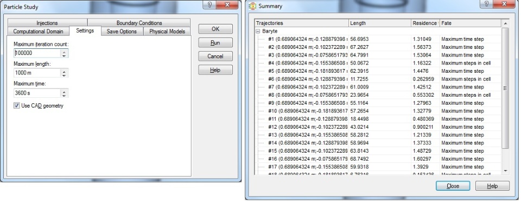
Task: Click length value 68.7492
Action: point(359,159)
